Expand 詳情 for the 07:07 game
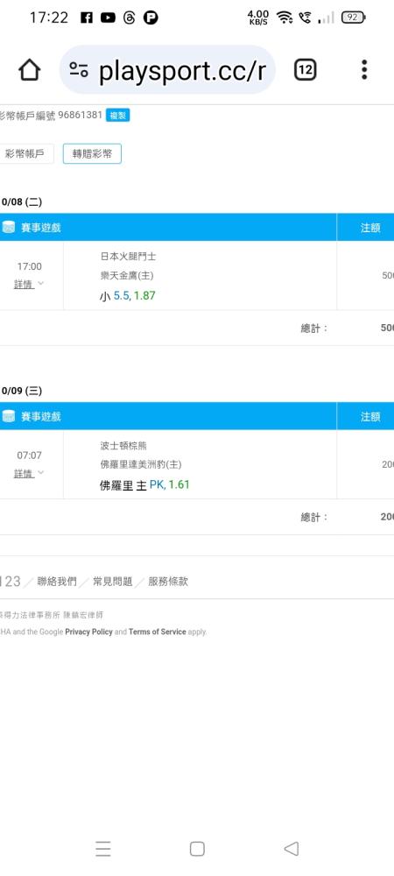 pos(29,473)
